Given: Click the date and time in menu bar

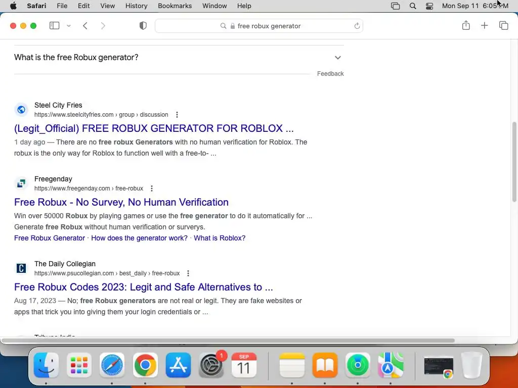Looking at the screenshot, I should click(x=475, y=6).
